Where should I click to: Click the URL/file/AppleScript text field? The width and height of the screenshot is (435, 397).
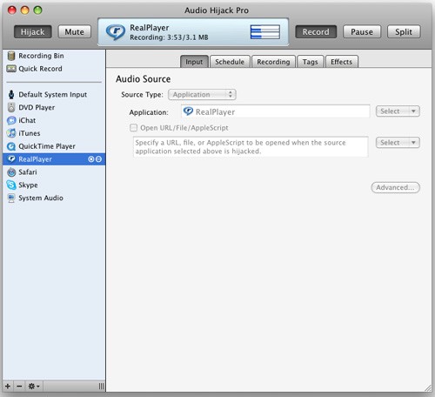251,147
